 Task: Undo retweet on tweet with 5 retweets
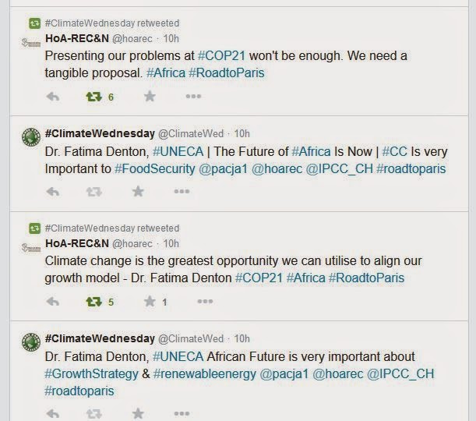click(94, 302)
